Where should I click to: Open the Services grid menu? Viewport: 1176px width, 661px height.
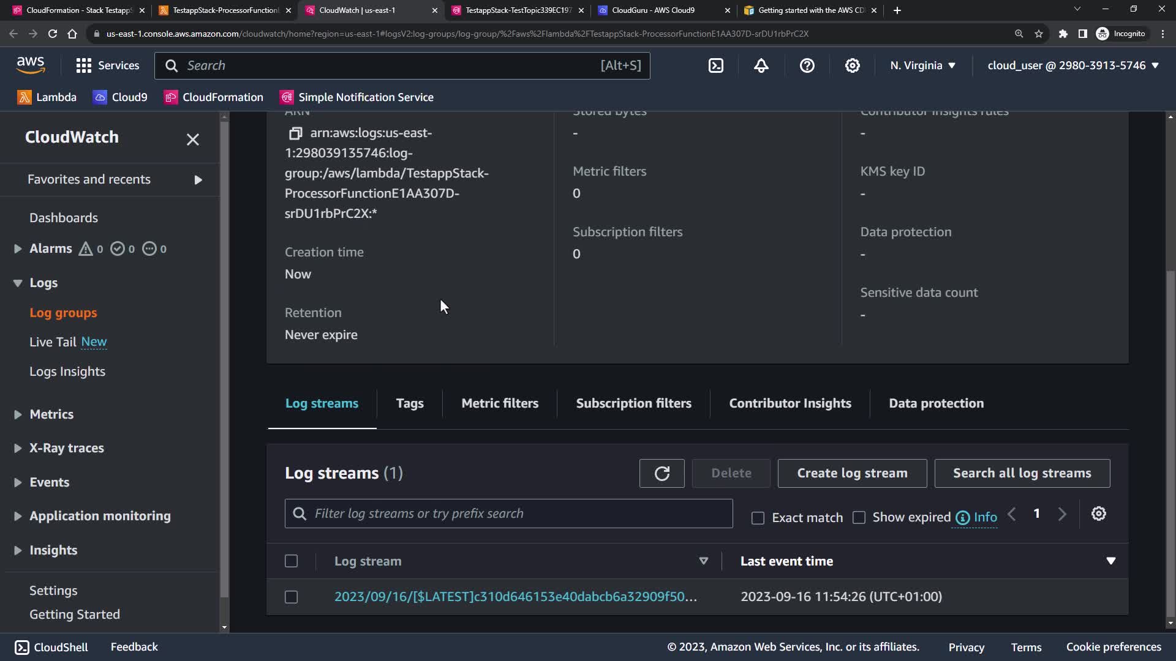107,65
